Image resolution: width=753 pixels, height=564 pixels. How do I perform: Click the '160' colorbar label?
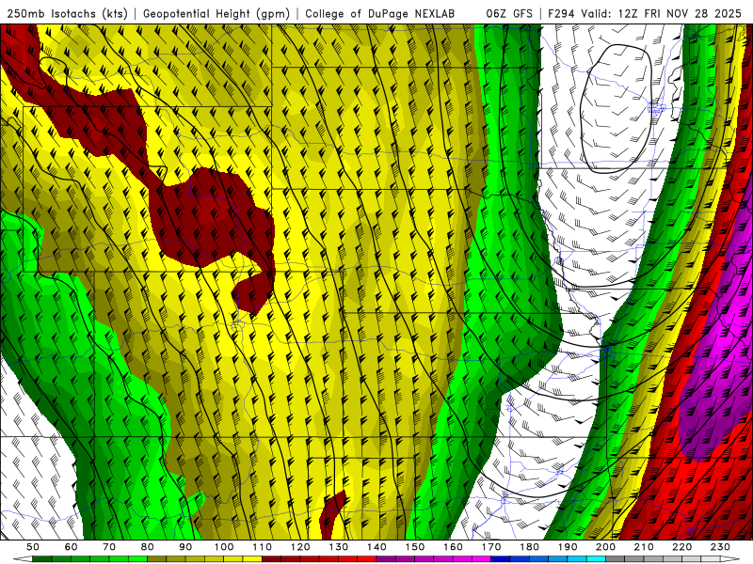click(453, 547)
